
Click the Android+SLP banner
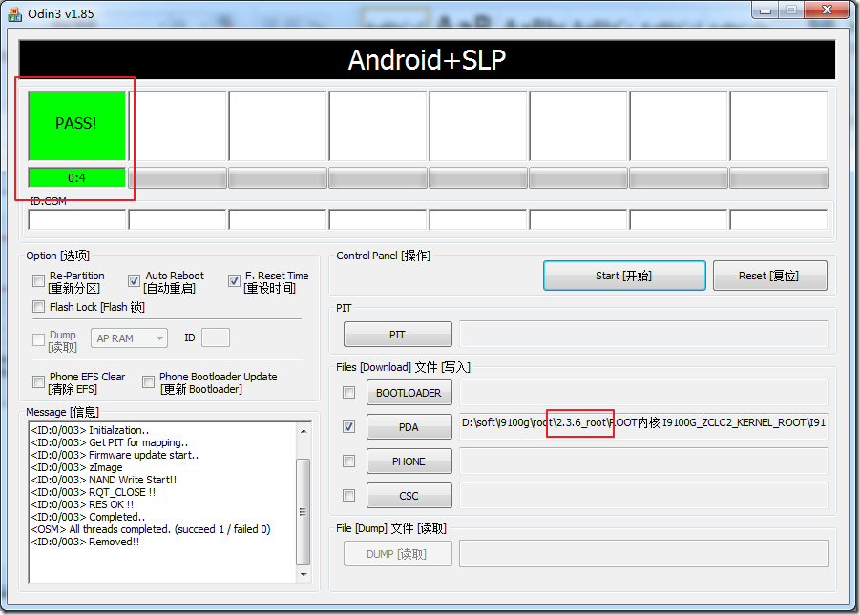coord(427,59)
